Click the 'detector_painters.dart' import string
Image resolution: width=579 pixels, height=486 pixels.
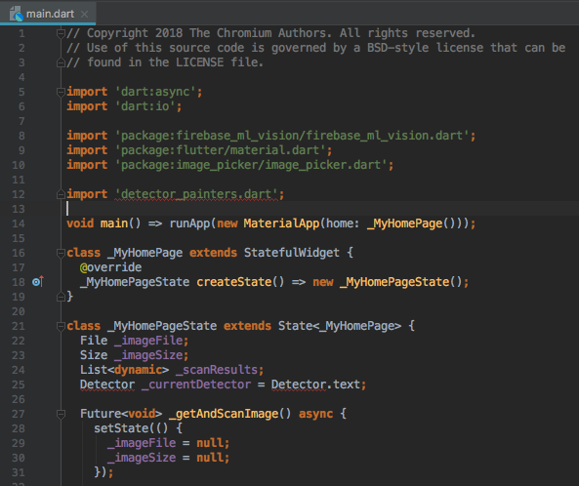pos(196,194)
